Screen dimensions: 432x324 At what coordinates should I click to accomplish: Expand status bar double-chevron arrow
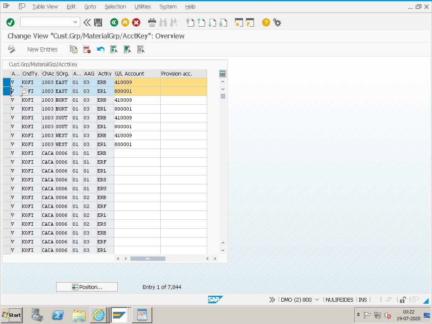click(x=272, y=300)
